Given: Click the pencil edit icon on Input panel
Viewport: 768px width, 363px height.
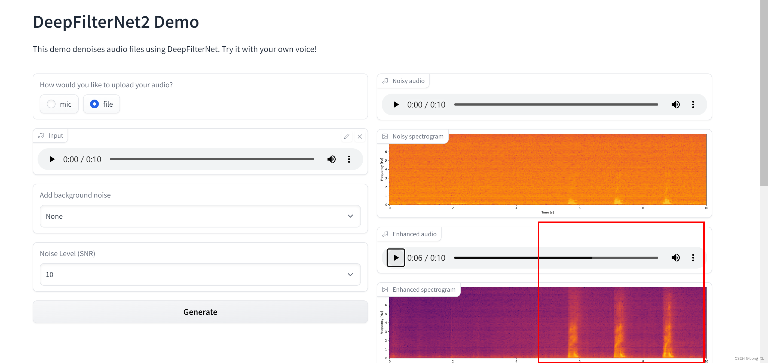Looking at the screenshot, I should point(347,136).
